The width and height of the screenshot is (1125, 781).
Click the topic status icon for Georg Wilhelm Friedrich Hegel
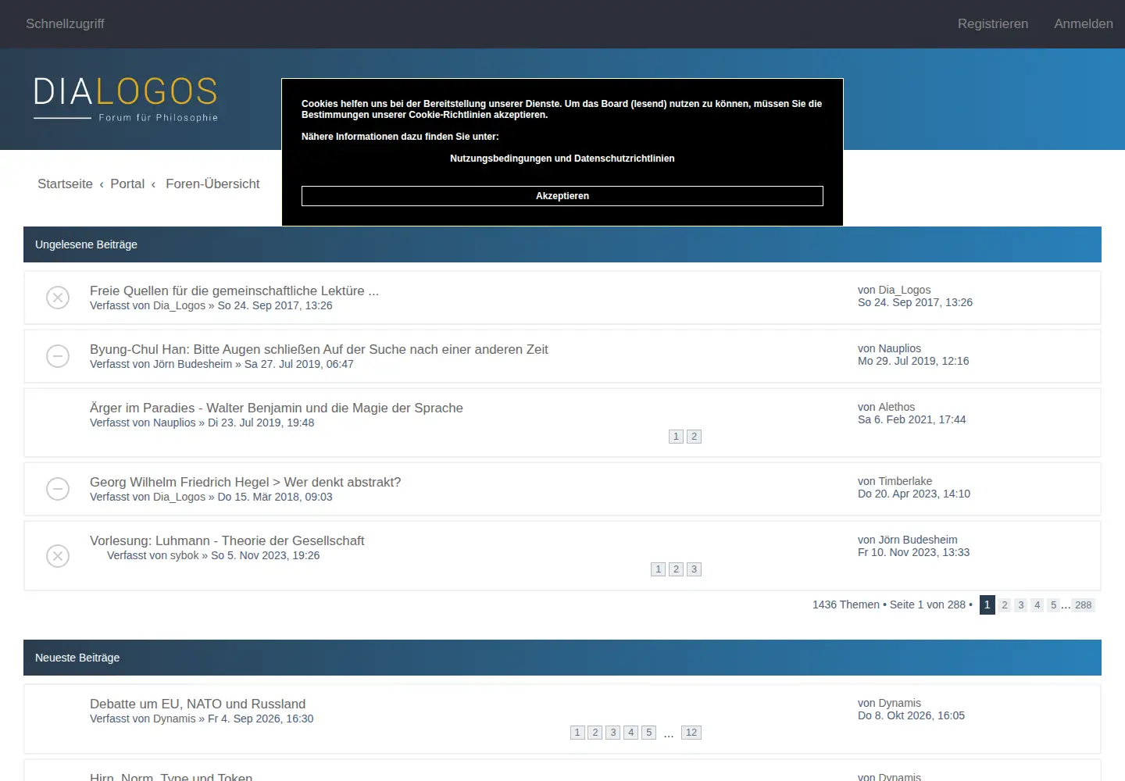click(x=58, y=489)
